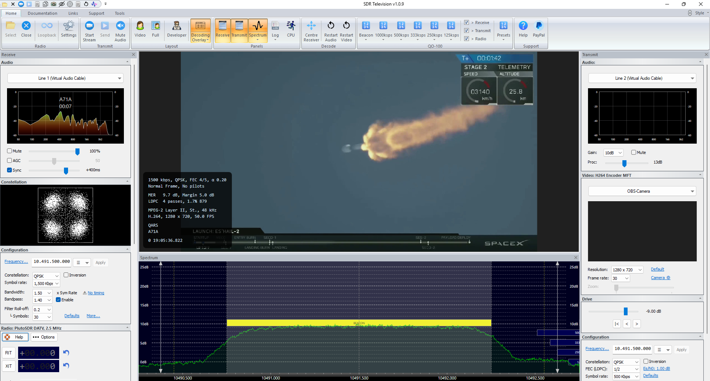Enable the AGC checkbox
710x381 pixels.
tap(10, 161)
